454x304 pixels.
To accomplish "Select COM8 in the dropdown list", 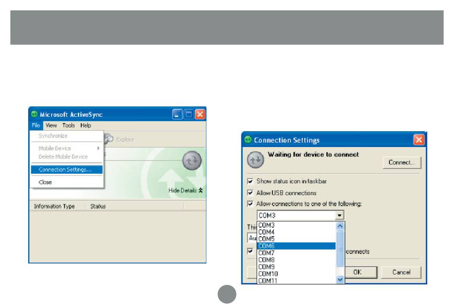I will coord(296,260).
